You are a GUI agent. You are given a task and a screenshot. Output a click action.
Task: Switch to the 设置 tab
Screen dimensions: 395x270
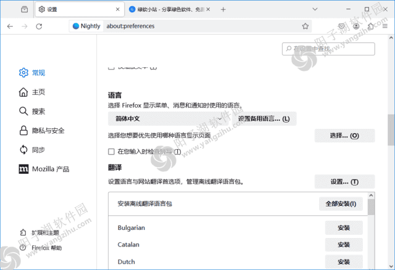(80, 9)
